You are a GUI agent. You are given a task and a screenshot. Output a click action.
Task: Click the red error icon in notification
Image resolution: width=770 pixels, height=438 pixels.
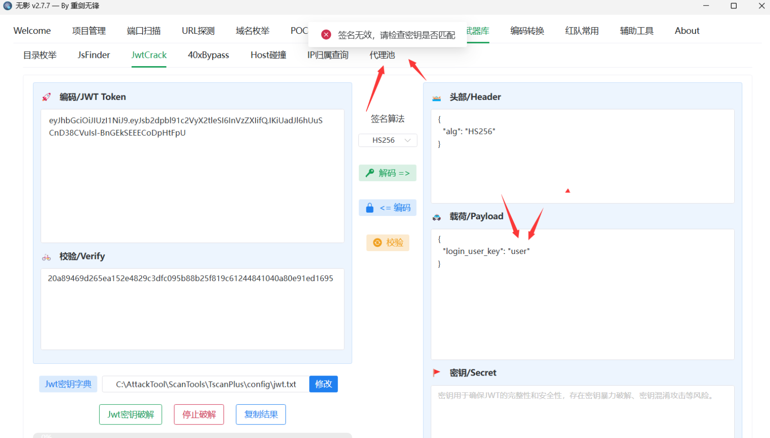[x=326, y=35]
